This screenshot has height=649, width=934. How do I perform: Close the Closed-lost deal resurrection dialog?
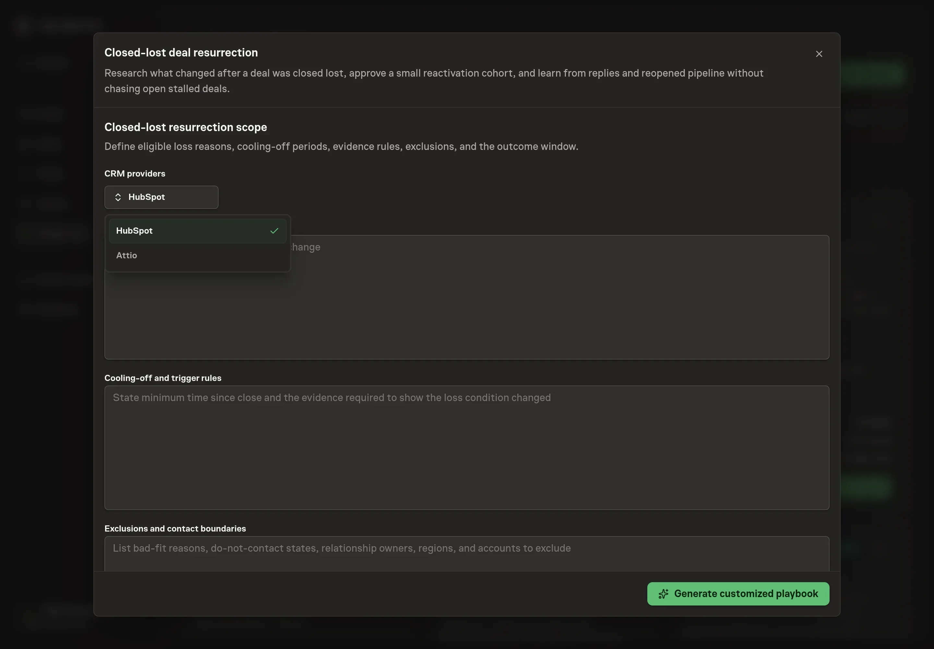click(x=819, y=54)
